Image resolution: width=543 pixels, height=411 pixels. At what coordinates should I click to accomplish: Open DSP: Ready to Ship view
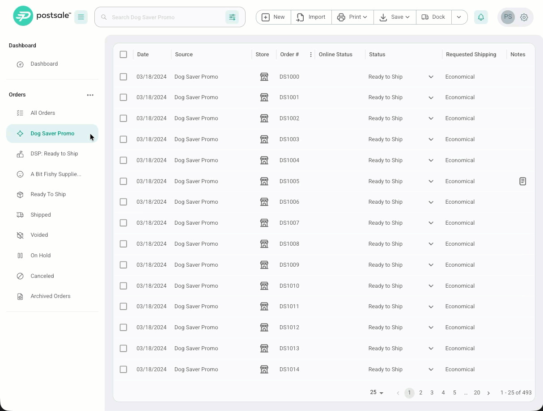[x=52, y=154]
